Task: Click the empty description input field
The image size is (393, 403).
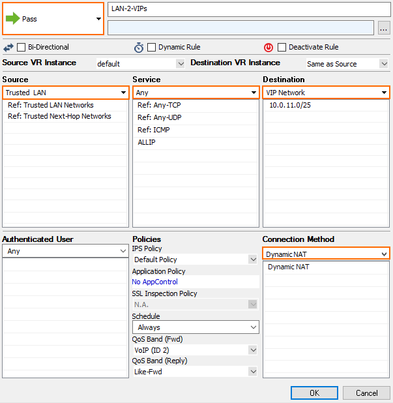Action: [240, 28]
